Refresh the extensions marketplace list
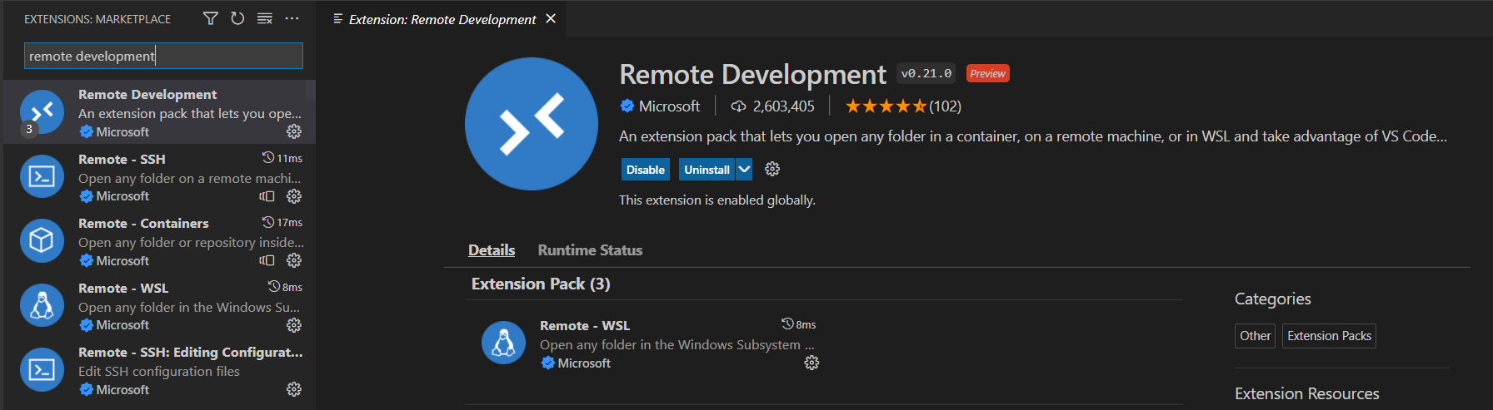 [x=237, y=18]
